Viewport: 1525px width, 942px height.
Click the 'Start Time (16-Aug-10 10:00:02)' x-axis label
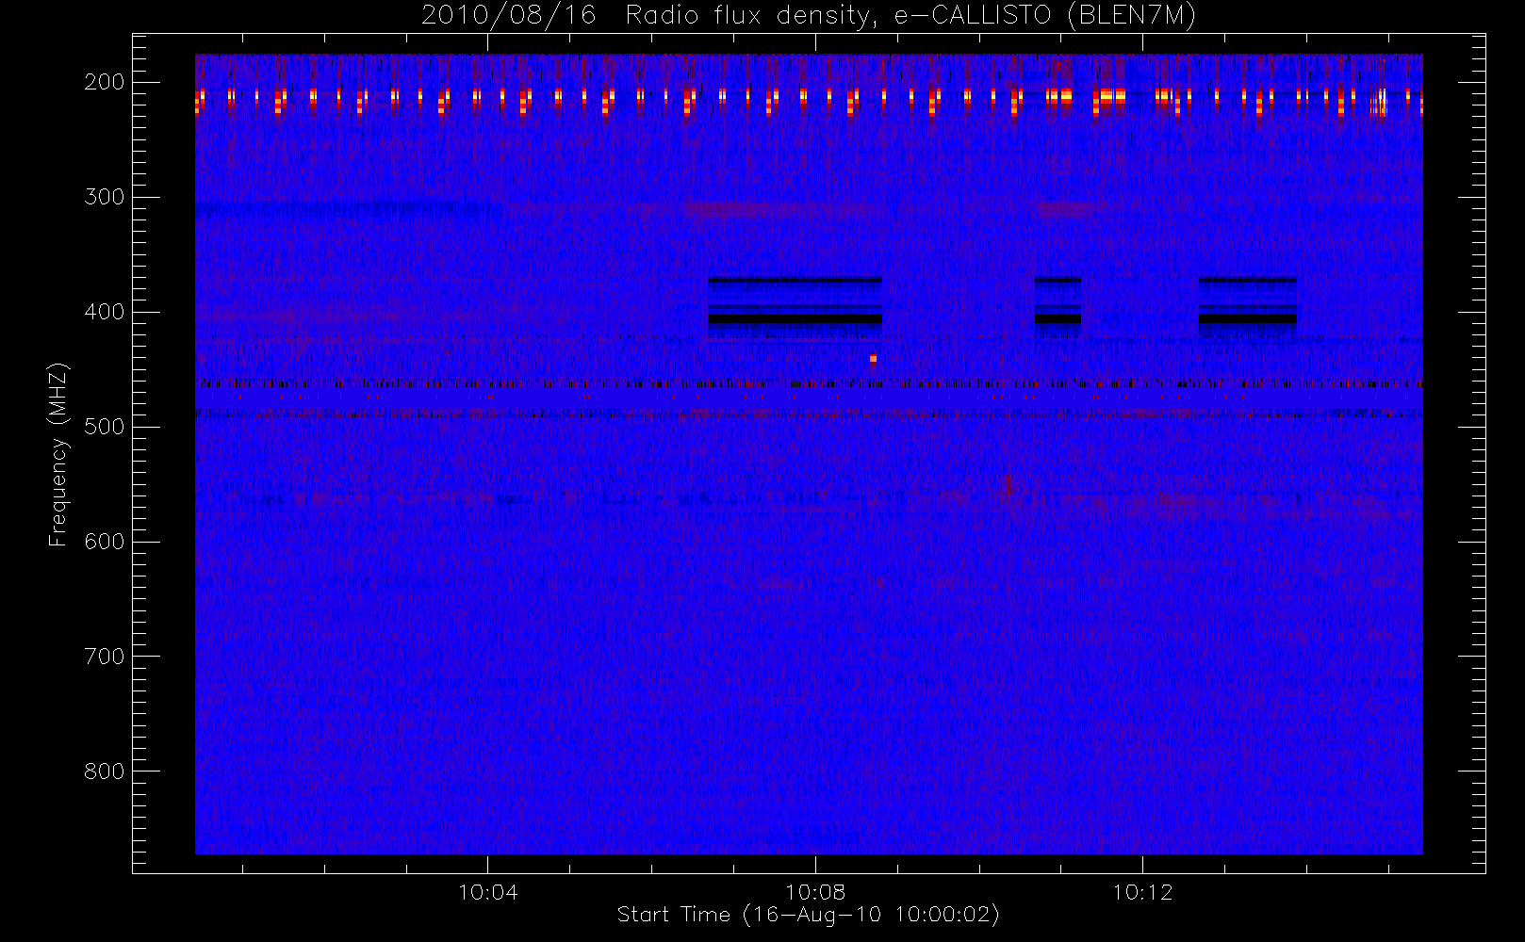pyautogui.click(x=808, y=915)
